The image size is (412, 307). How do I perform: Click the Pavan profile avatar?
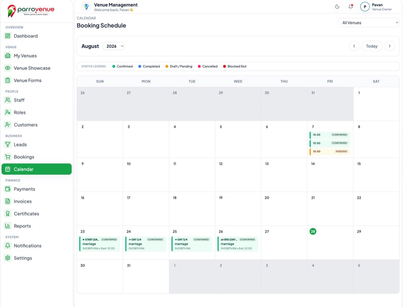pyautogui.click(x=365, y=7)
